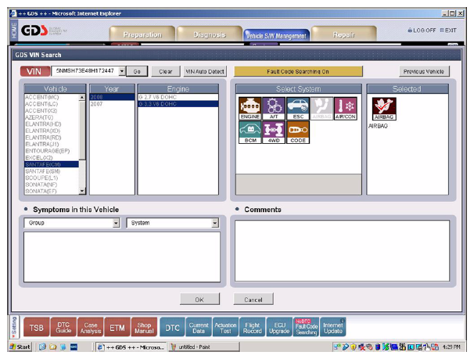Select SANTAFE(CM) in Vehicle list
474x359 pixels.
click(x=52, y=164)
